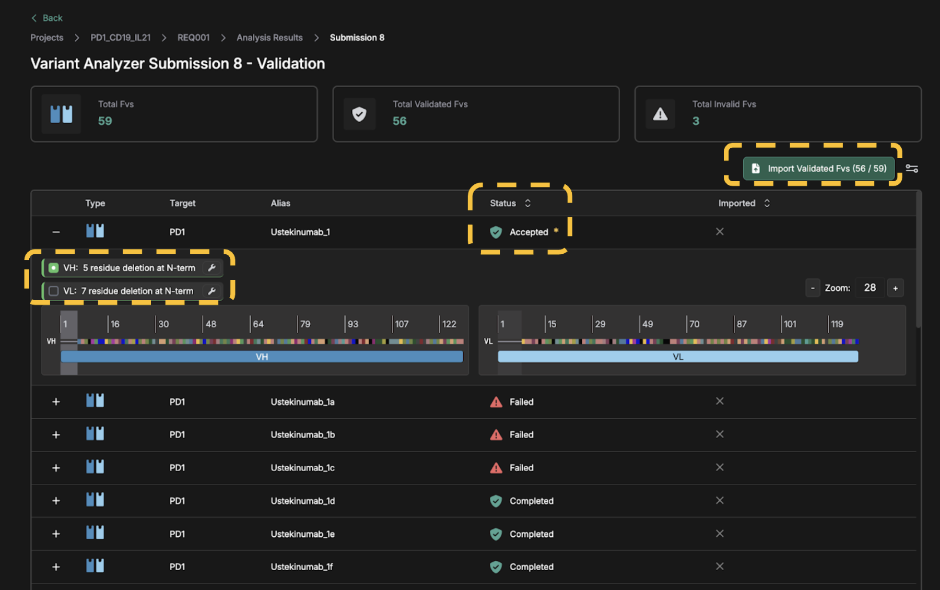
Task: Click the blue VH region bar
Action: [262, 357]
